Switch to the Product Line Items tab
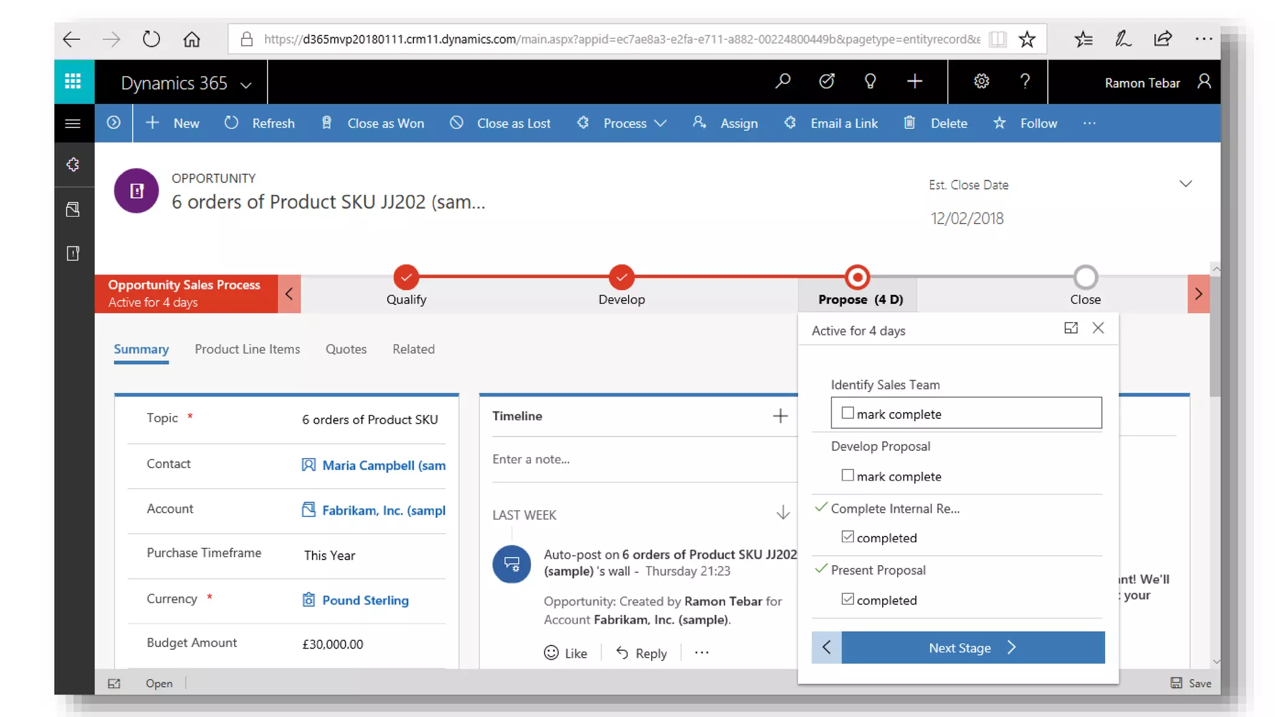 pyautogui.click(x=247, y=349)
